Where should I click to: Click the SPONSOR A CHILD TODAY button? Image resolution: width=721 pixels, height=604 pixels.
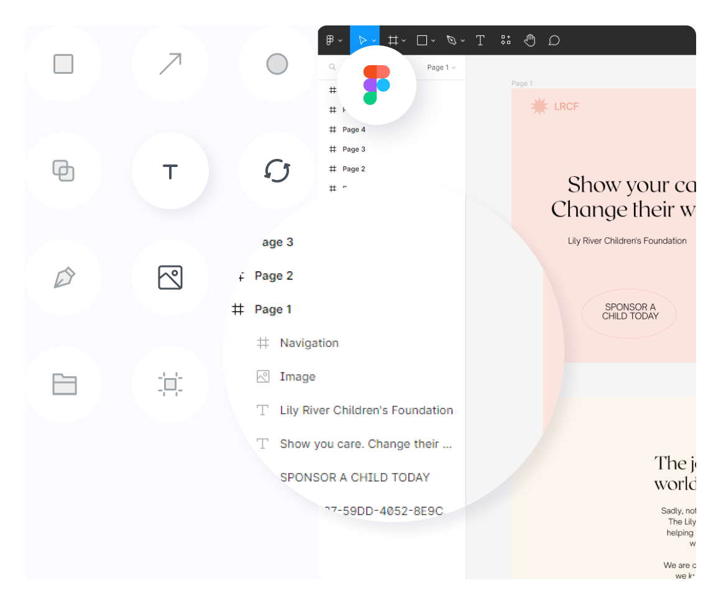point(629,312)
